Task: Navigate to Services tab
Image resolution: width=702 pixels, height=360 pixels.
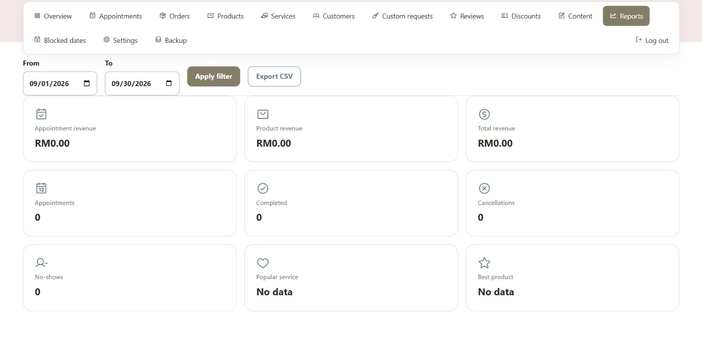Action: click(278, 16)
